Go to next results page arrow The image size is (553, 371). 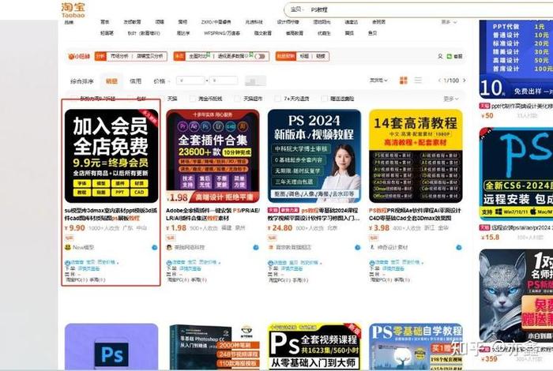(x=465, y=81)
